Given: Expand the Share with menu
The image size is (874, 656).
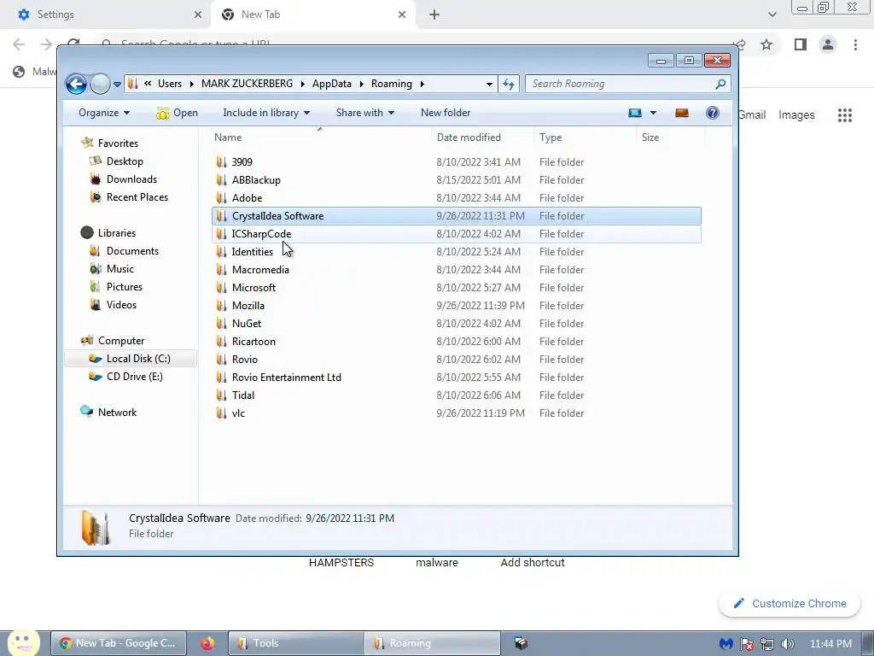Looking at the screenshot, I should 365,113.
